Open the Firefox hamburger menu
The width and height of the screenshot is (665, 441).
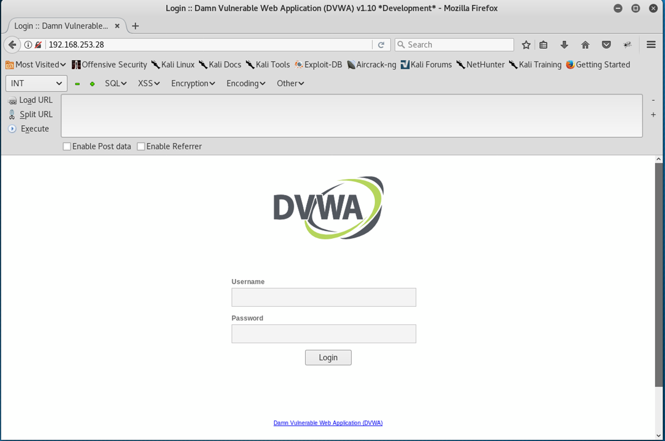651,45
